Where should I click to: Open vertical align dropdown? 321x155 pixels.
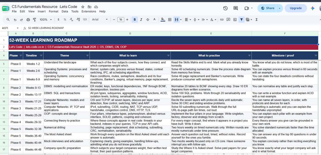196,19
